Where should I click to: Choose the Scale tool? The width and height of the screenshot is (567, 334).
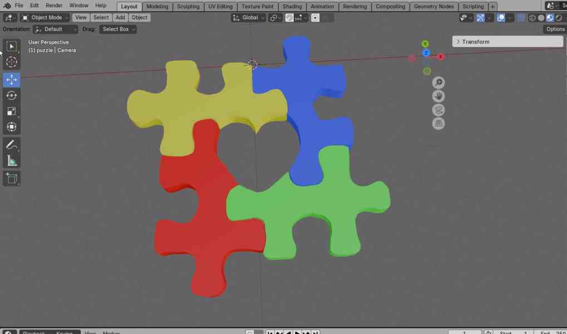[12, 111]
